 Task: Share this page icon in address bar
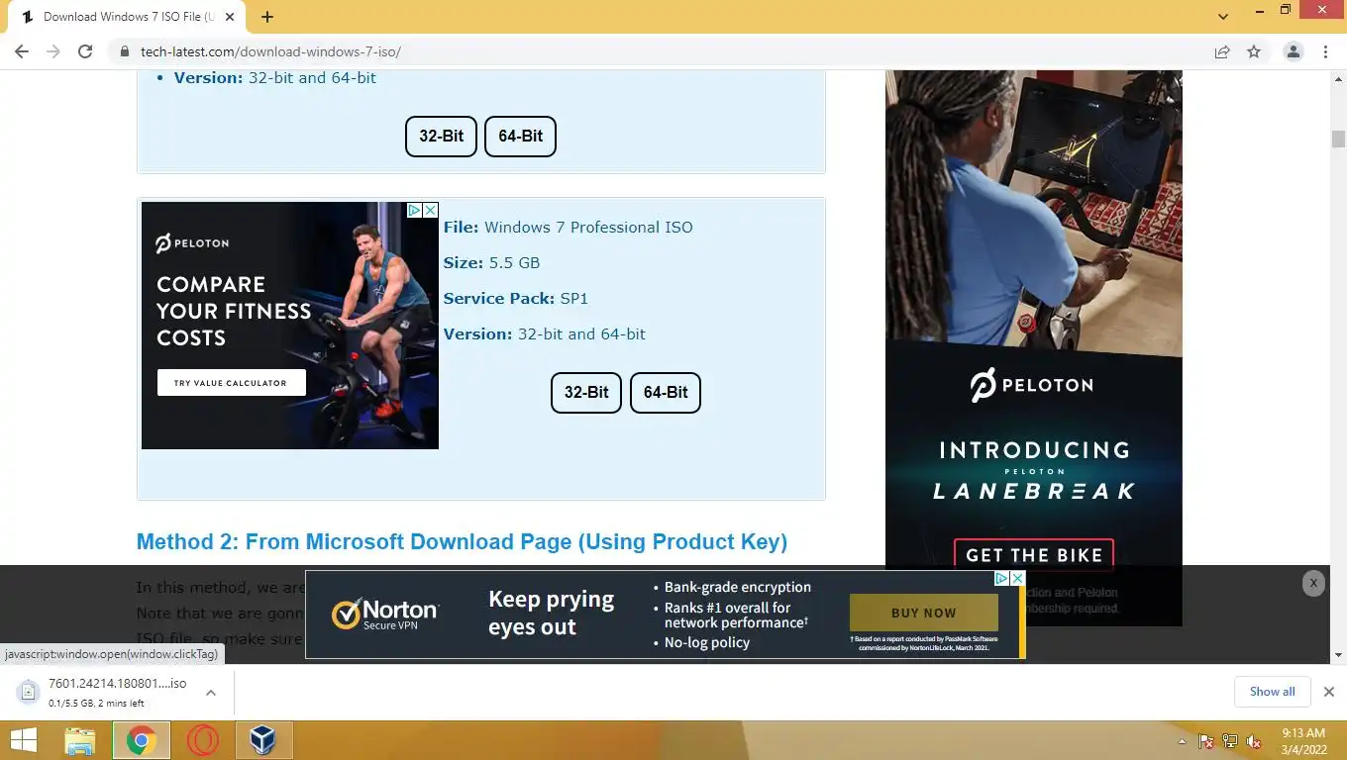[x=1222, y=51]
